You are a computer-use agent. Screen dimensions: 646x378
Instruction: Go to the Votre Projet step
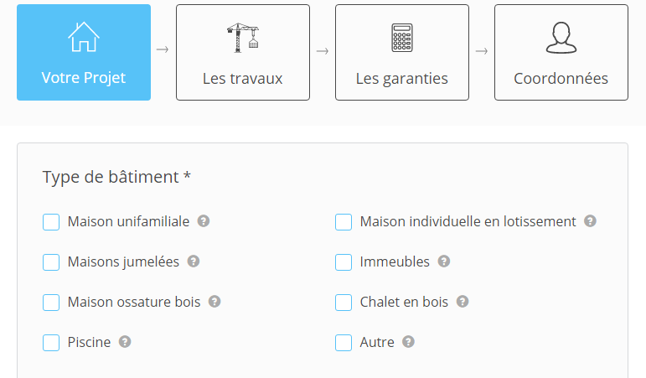tap(84, 53)
